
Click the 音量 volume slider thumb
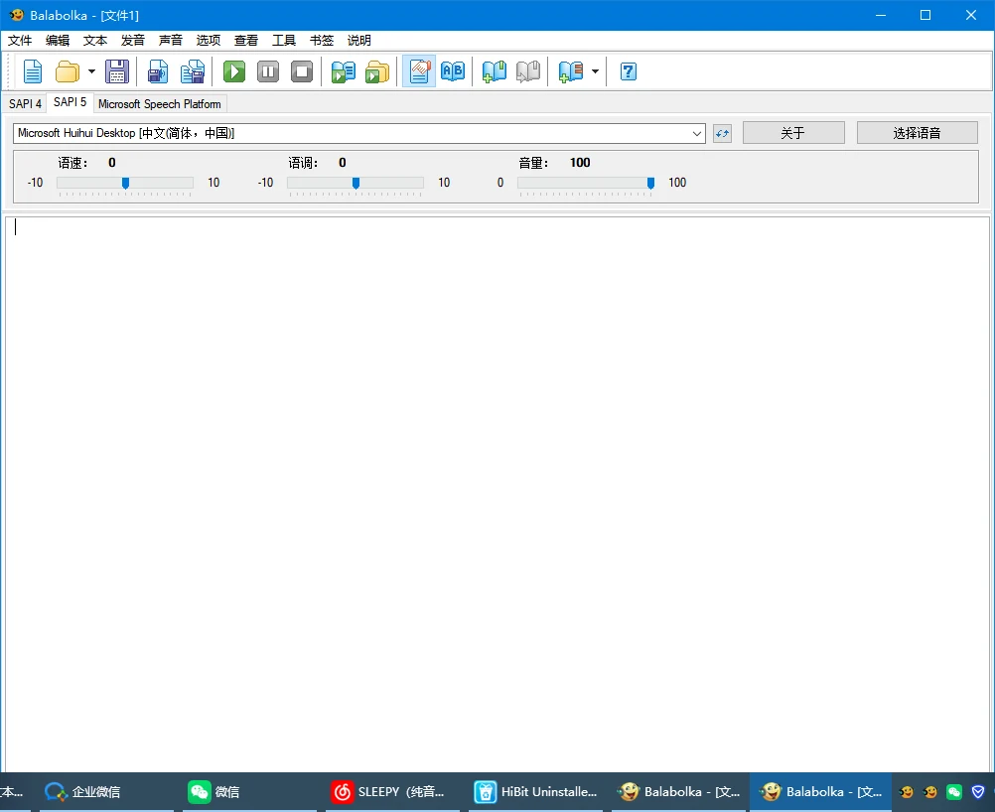pyautogui.click(x=650, y=184)
